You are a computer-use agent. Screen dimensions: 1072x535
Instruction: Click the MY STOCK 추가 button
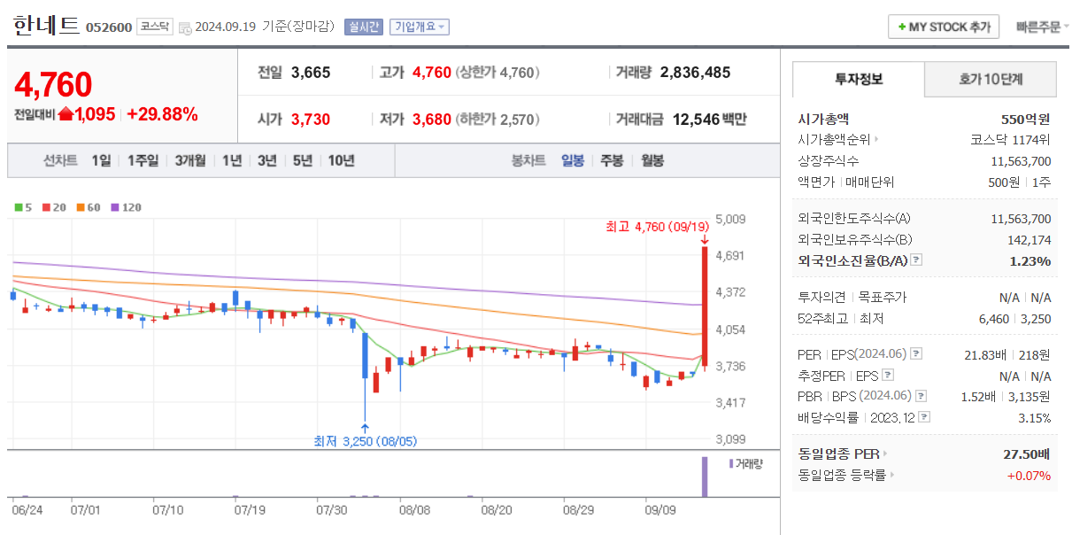coord(944,27)
